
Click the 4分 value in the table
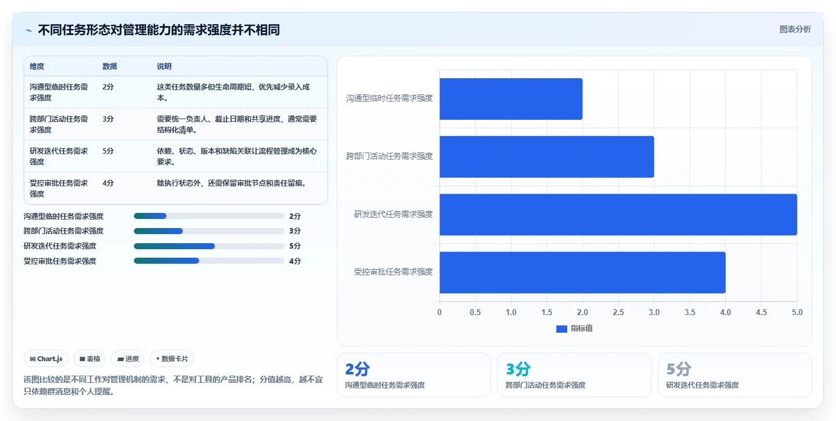click(108, 183)
